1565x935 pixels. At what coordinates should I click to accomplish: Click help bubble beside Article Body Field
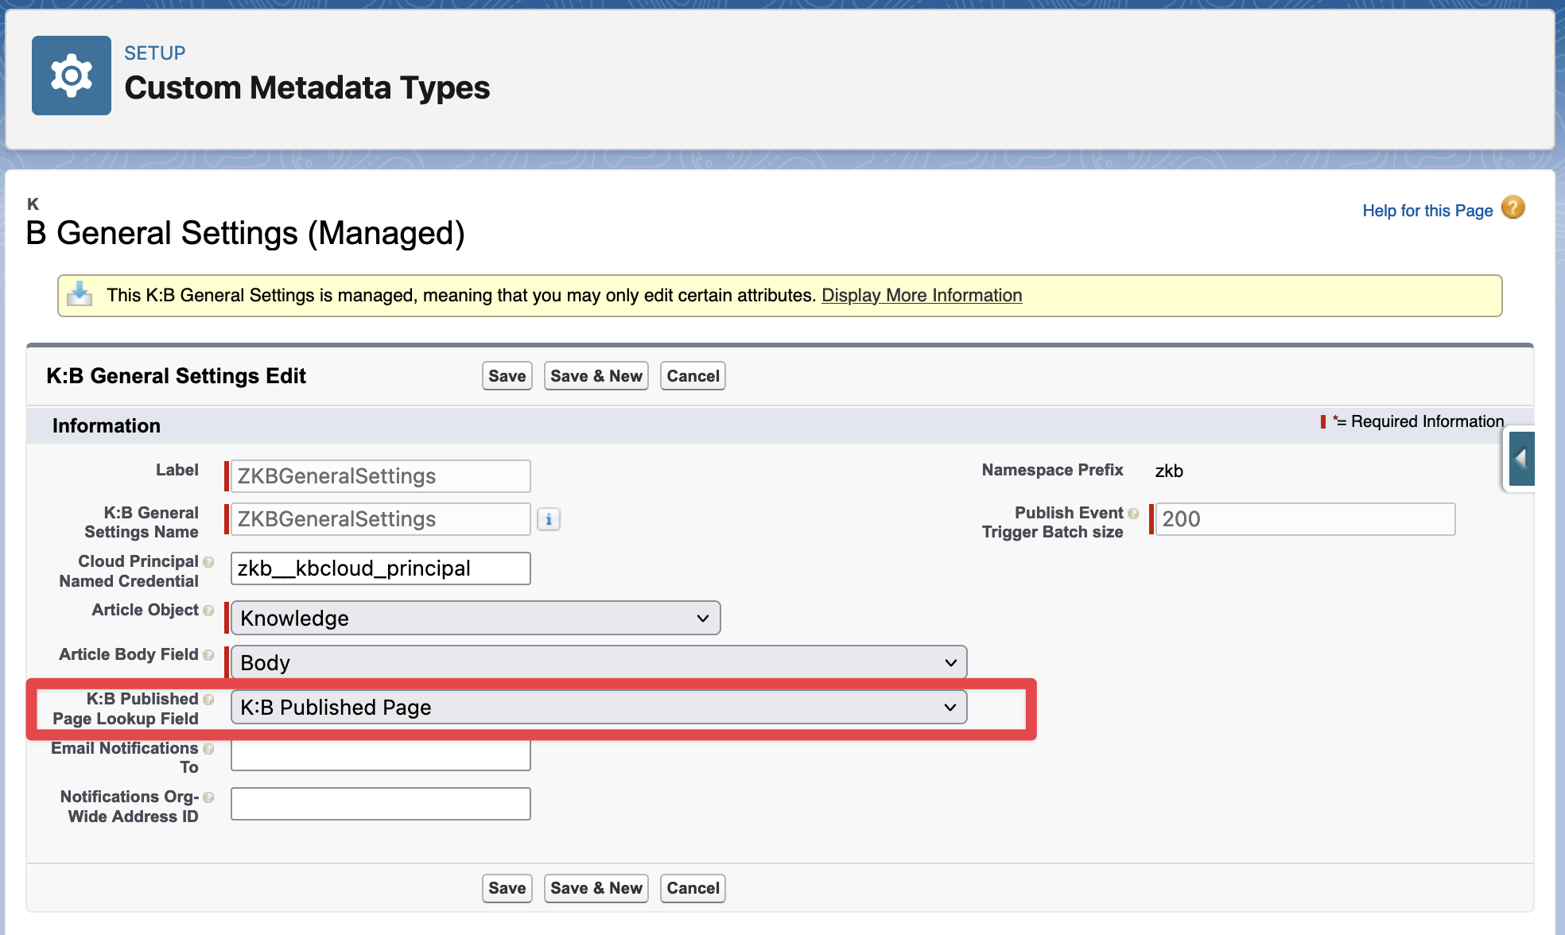208,655
